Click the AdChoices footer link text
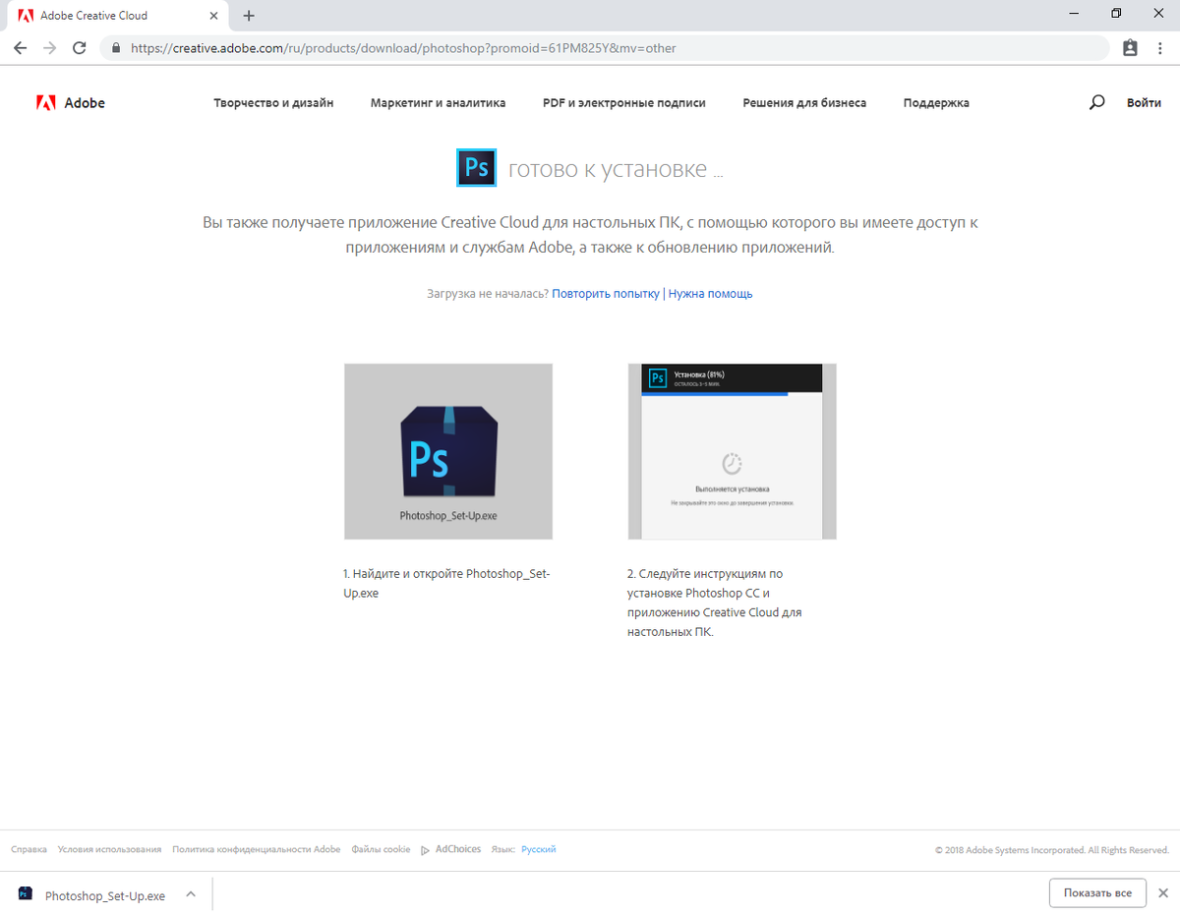 point(458,849)
